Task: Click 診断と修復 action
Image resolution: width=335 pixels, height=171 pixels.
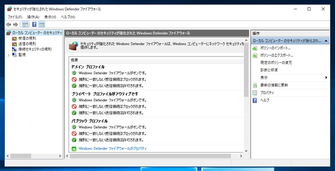Action: point(269,70)
